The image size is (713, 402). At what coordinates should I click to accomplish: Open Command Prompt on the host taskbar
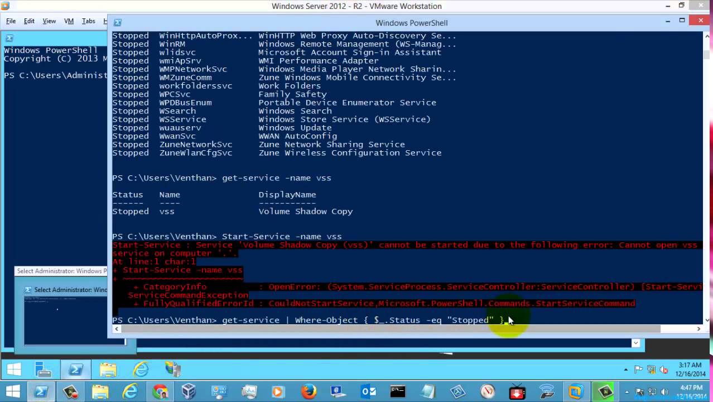(x=398, y=392)
